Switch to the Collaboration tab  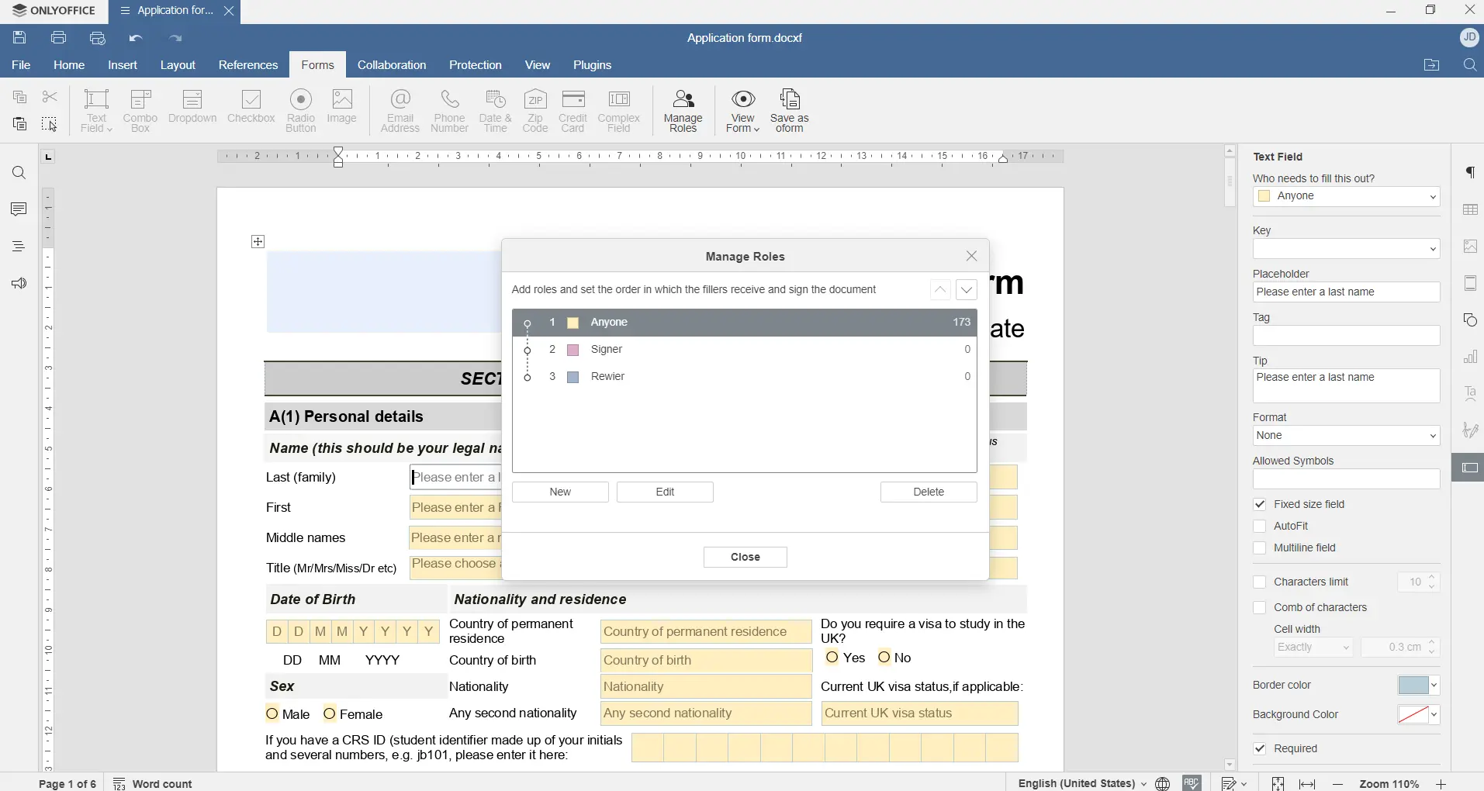coord(392,65)
